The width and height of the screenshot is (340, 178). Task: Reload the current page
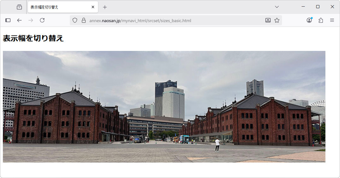42,20
